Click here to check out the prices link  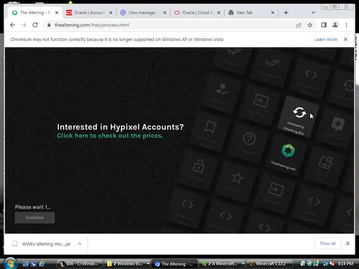[110, 136]
